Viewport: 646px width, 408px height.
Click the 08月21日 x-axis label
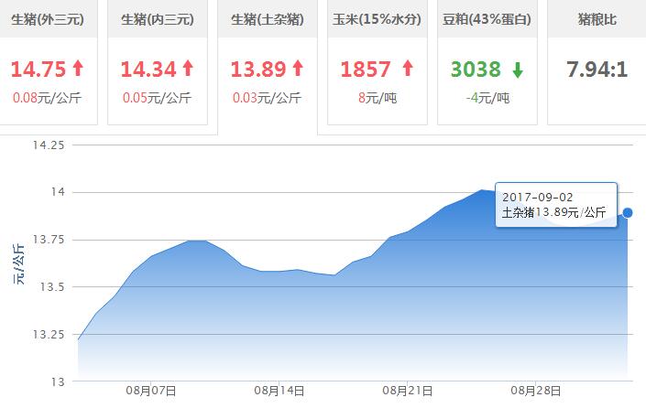(406, 390)
